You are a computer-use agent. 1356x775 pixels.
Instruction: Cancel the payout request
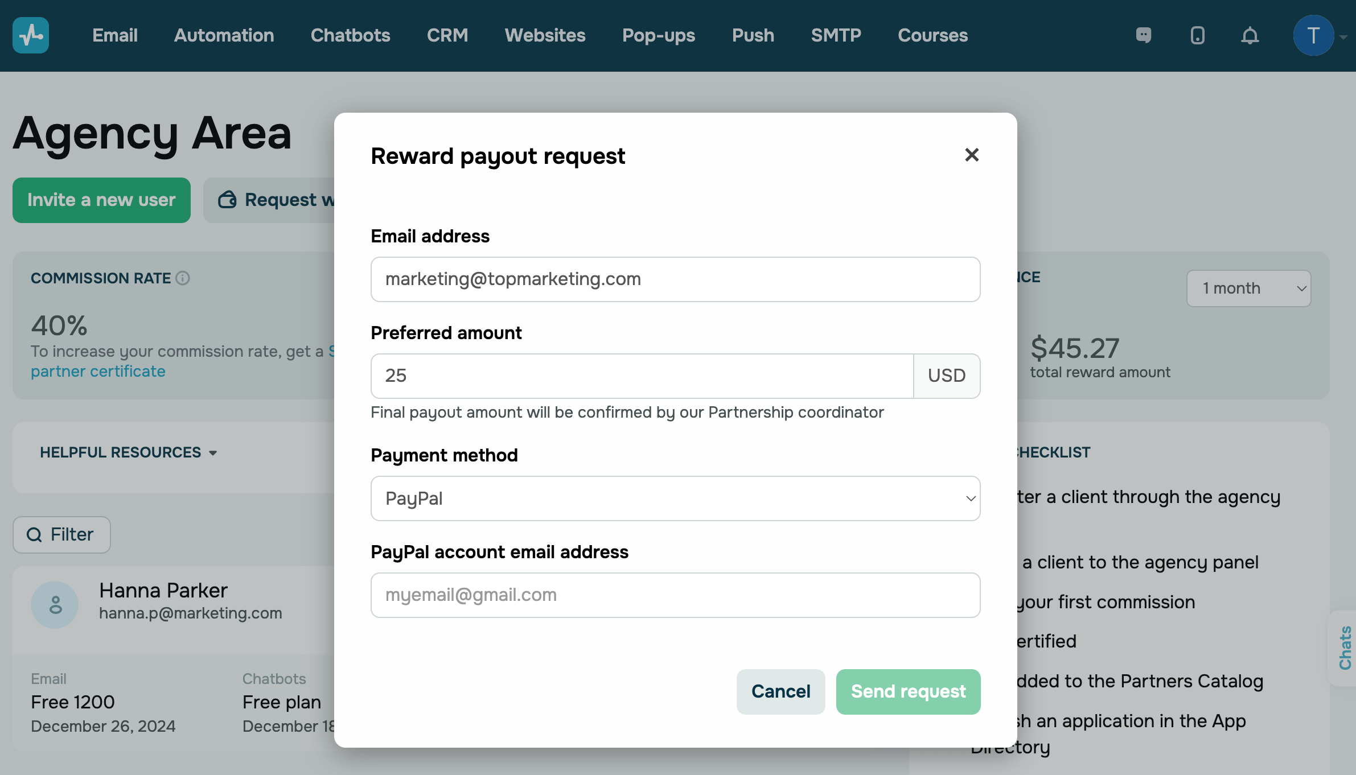pyautogui.click(x=780, y=691)
